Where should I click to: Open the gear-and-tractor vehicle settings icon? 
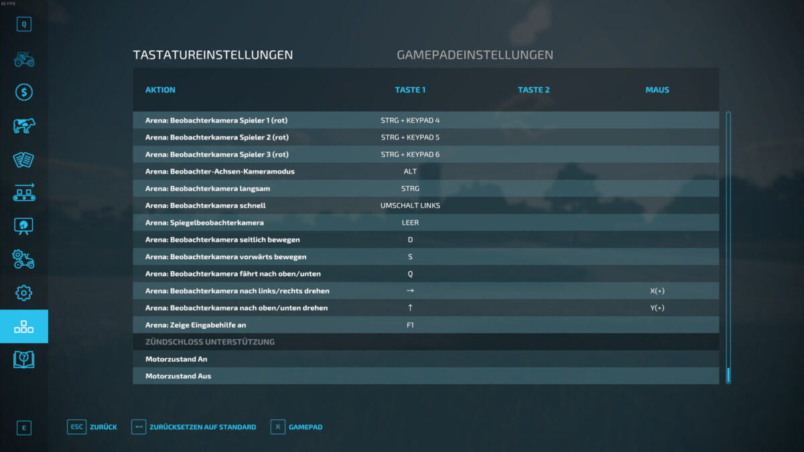click(x=24, y=259)
